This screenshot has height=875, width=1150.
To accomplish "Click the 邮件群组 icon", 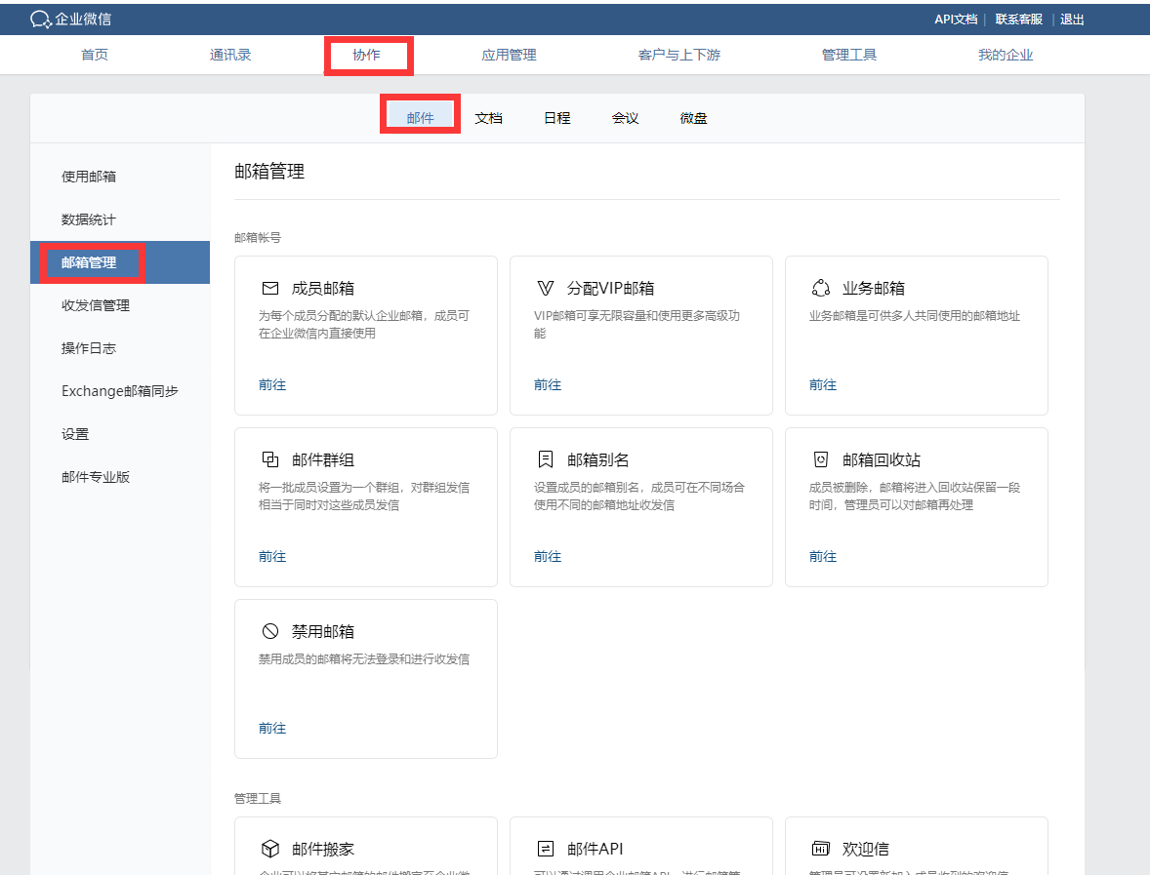I will click(270, 459).
